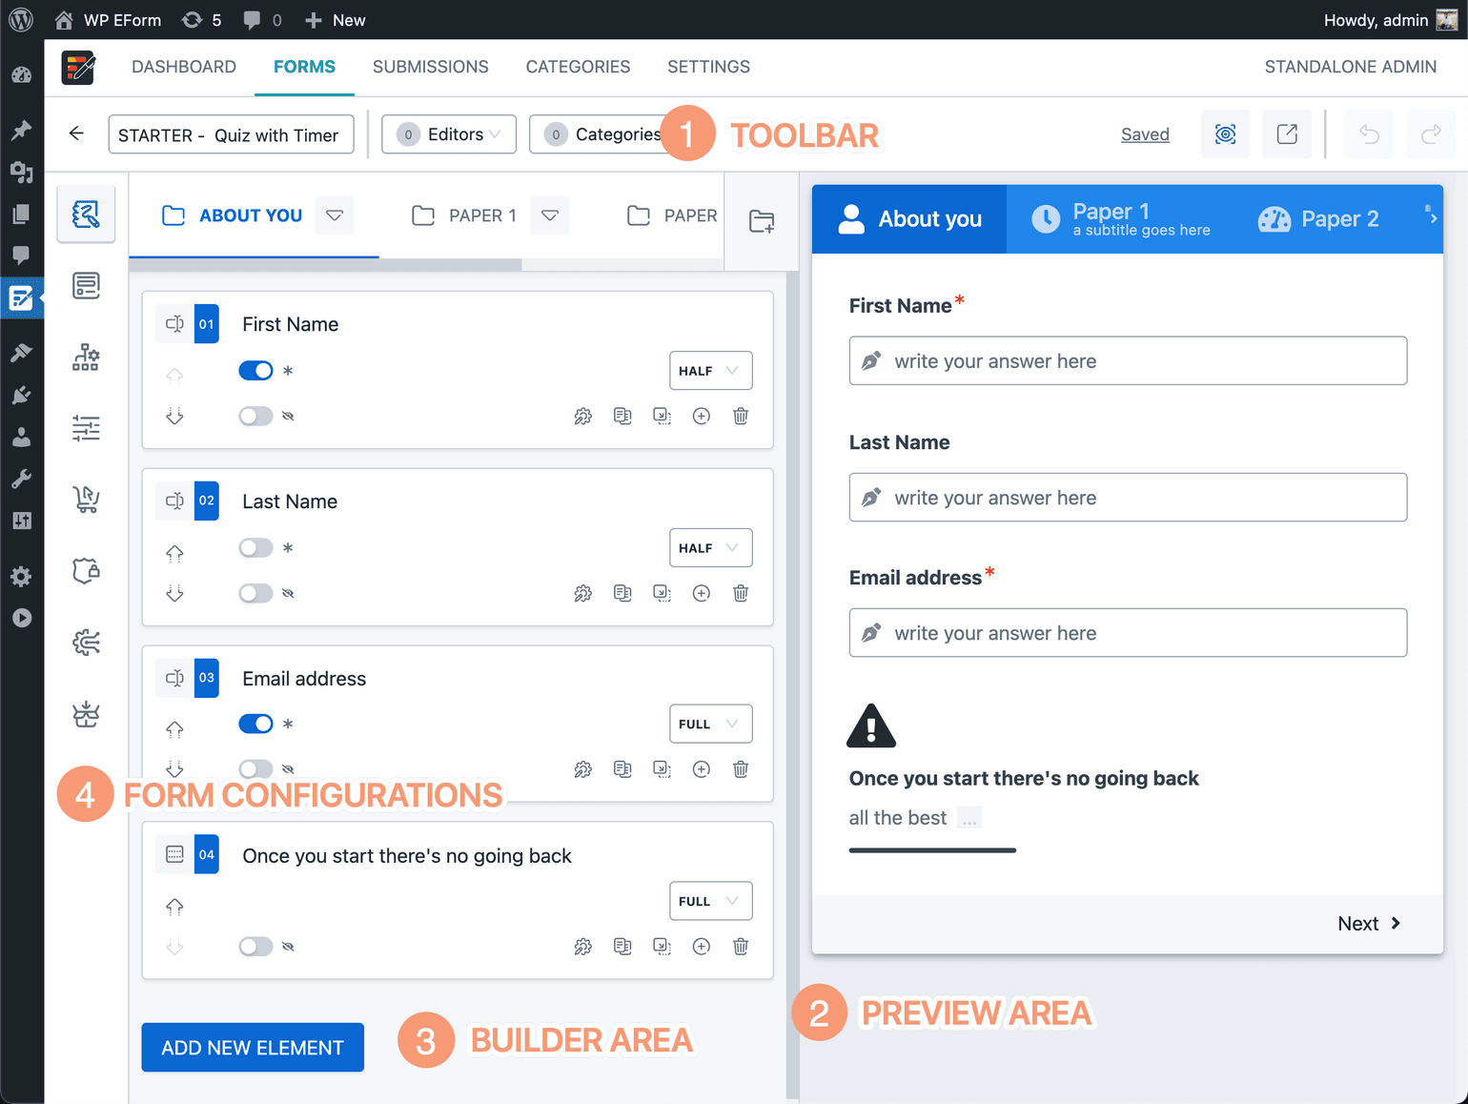The height and width of the screenshot is (1104, 1468).
Task: Click the ADD NEW ELEMENT button
Action: pos(252,1047)
